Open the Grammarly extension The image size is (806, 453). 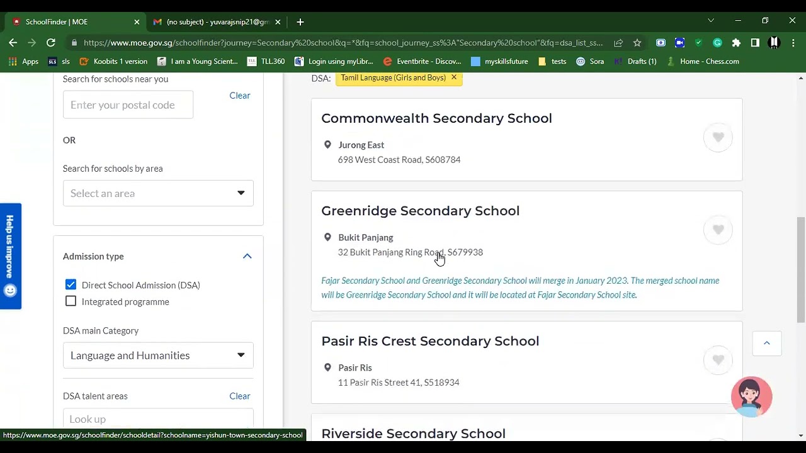717,43
